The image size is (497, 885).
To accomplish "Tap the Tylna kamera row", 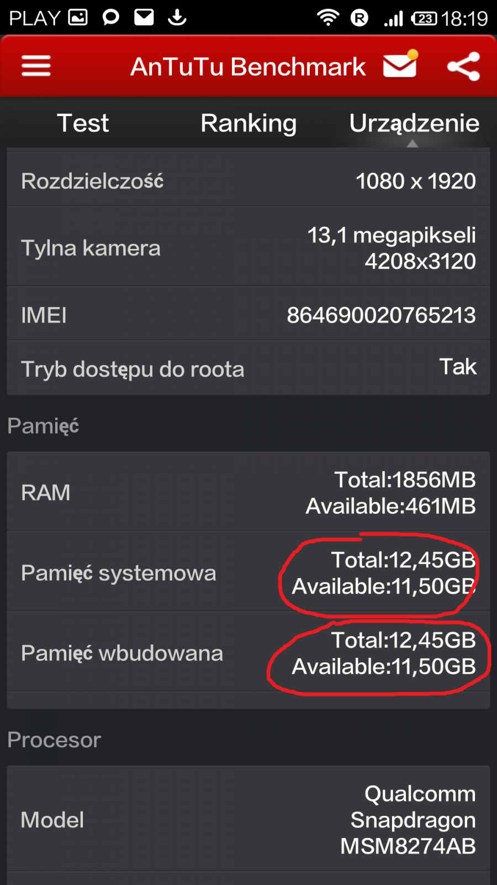I will coord(248,248).
